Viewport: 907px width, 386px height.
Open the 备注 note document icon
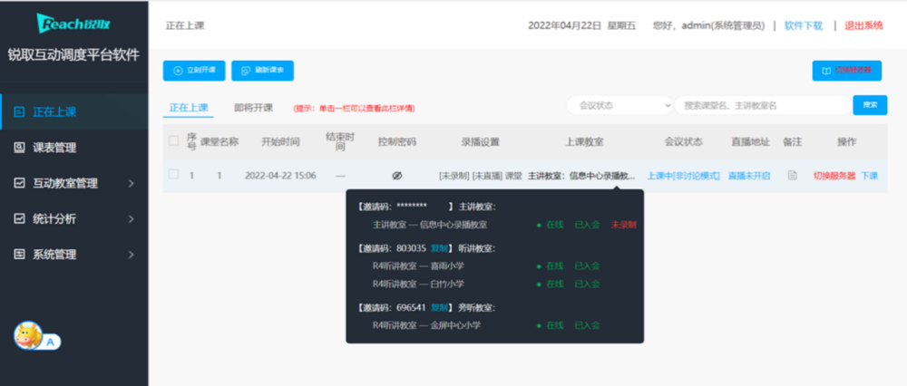point(792,176)
